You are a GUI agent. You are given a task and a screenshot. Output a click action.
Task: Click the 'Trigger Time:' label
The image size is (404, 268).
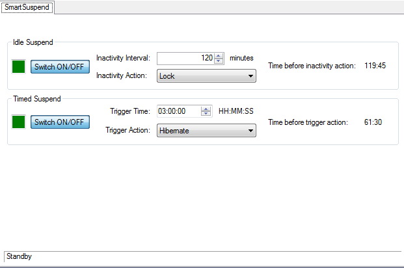point(130,111)
